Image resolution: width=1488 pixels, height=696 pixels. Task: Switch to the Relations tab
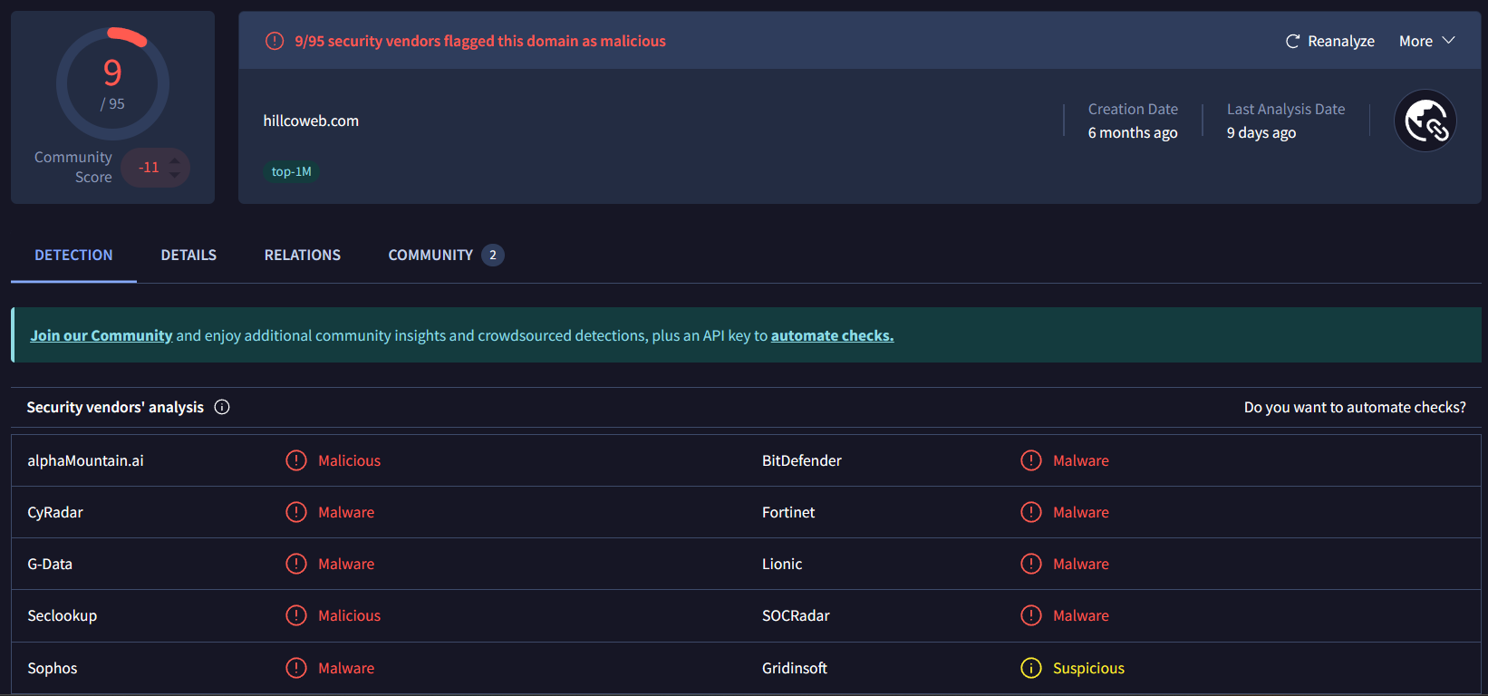point(302,256)
